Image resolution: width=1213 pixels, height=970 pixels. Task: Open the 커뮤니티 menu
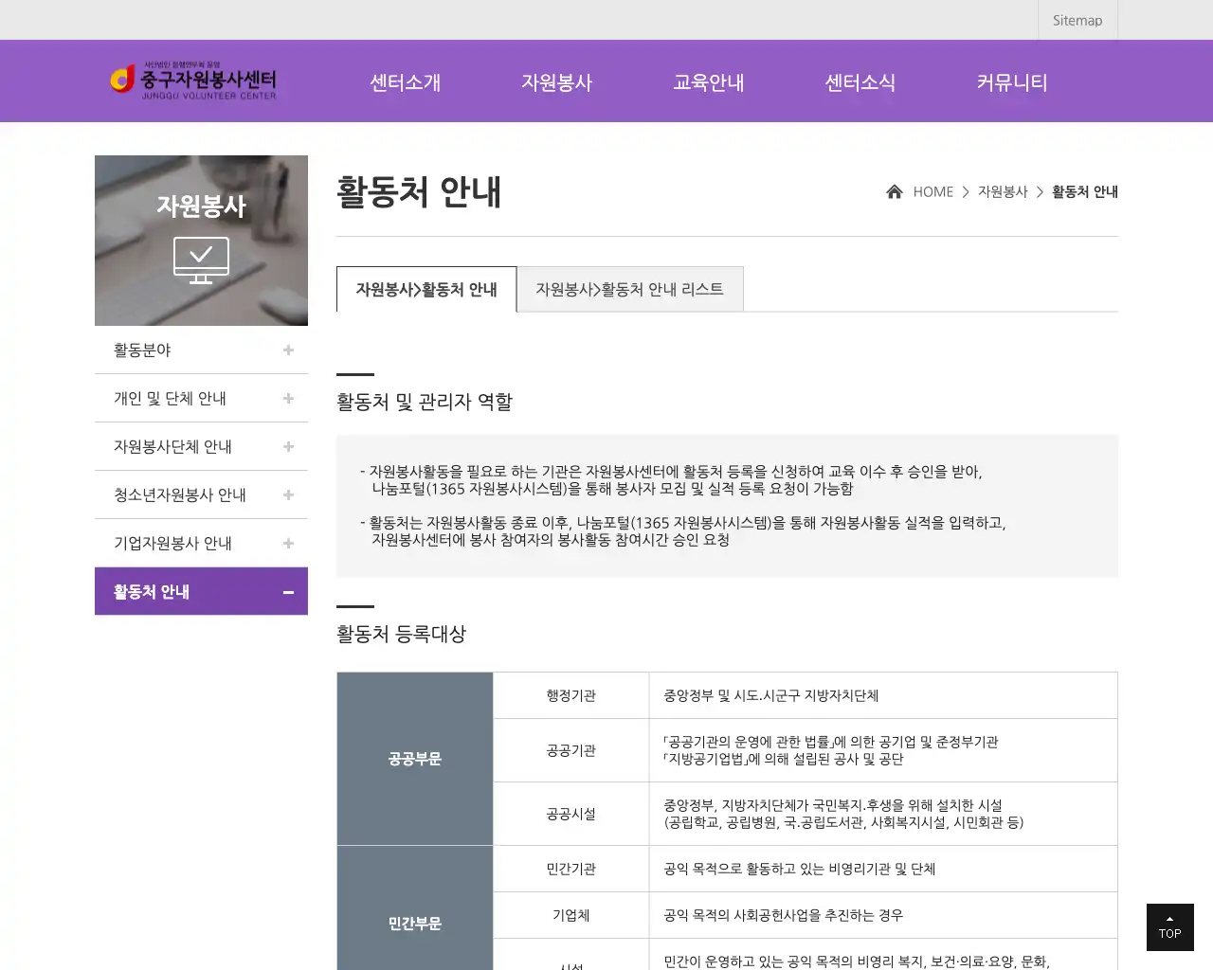point(1012,82)
